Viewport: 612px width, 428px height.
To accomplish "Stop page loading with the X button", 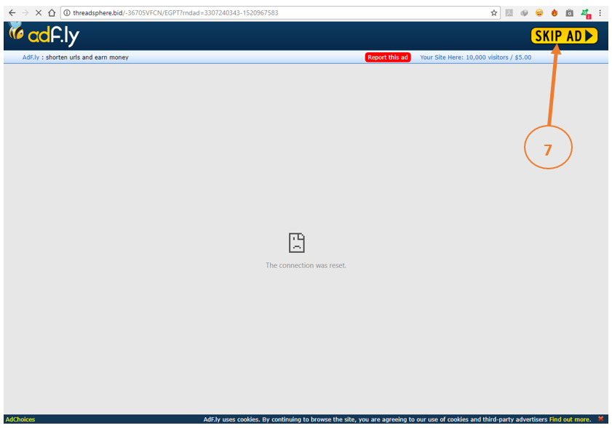I will (x=39, y=13).
